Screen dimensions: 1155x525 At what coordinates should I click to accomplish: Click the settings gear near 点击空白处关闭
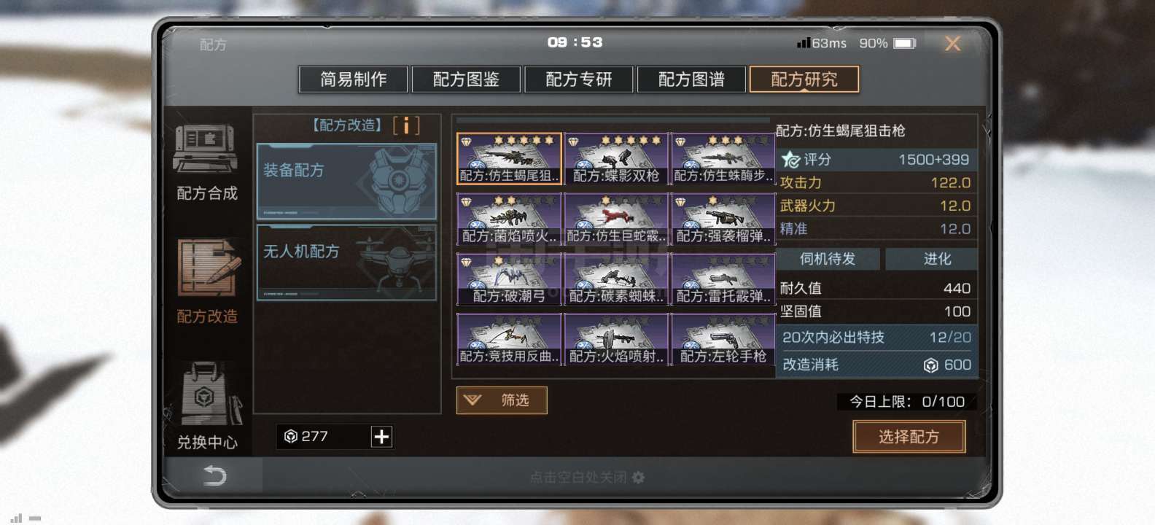tap(639, 478)
